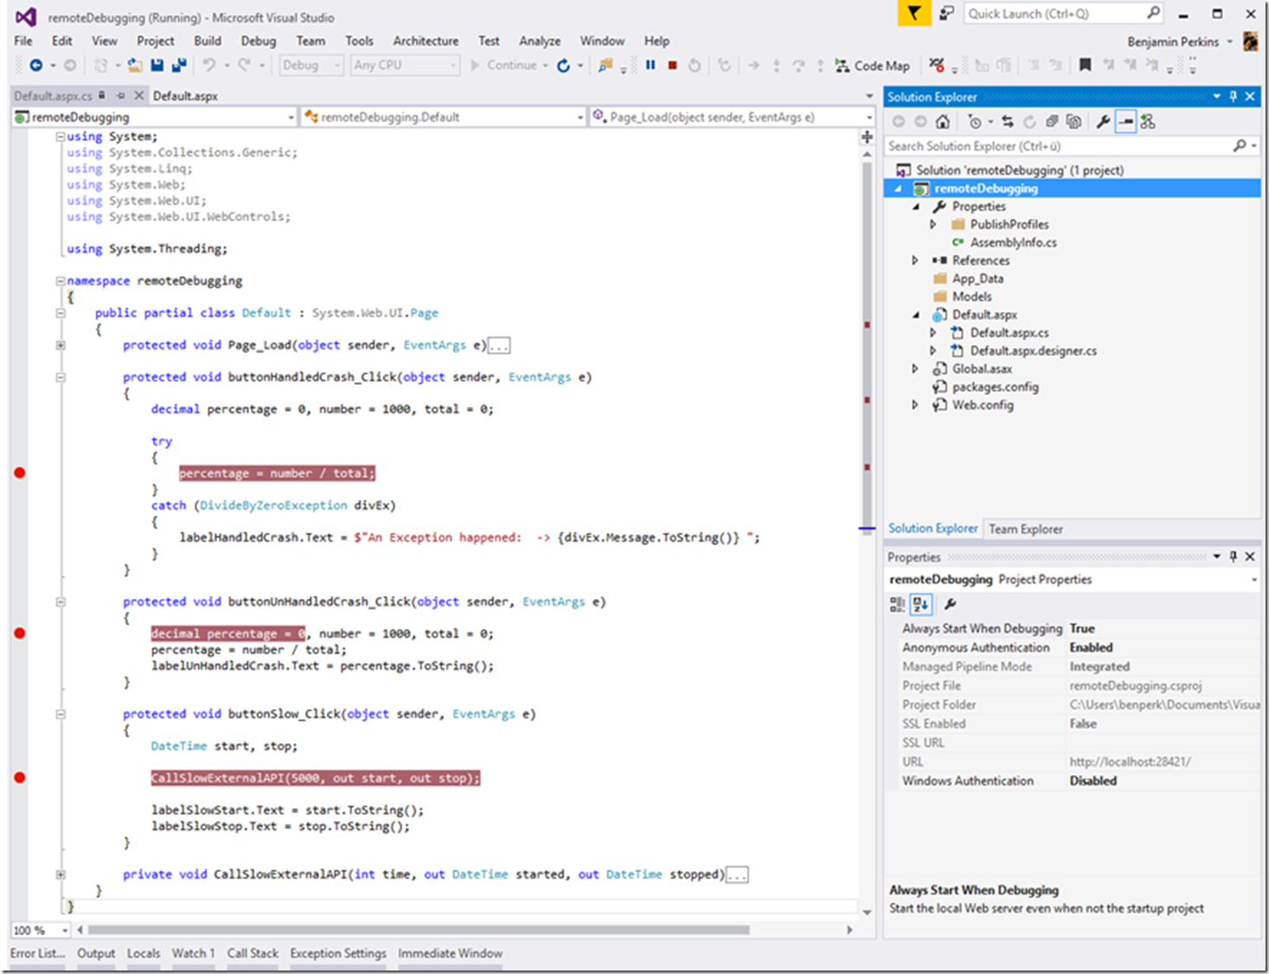Screen dimensions: 1269x974
Task: Toggle pin on Default.aspx.cs tab
Action: (x=120, y=96)
